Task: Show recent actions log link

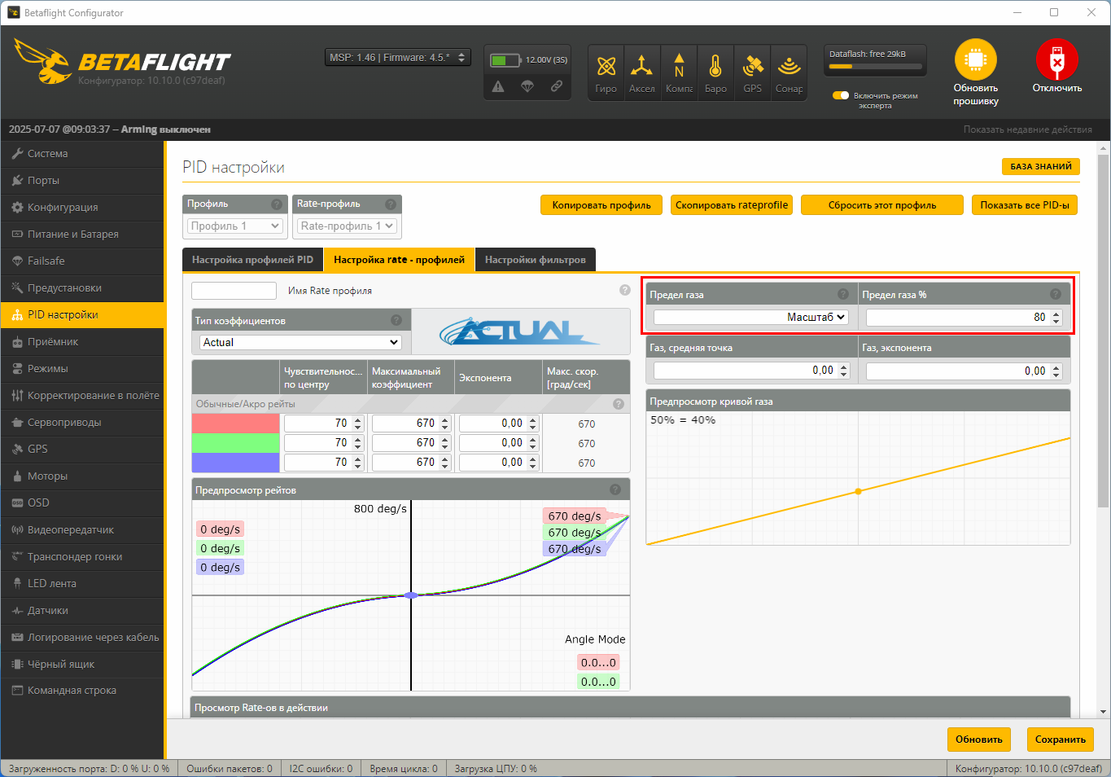Action: coord(1028,129)
